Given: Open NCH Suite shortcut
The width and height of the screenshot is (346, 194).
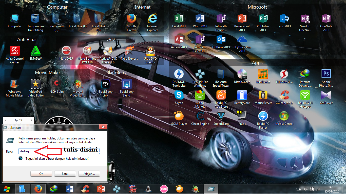Looking at the screenshot, I should tap(57, 86).
